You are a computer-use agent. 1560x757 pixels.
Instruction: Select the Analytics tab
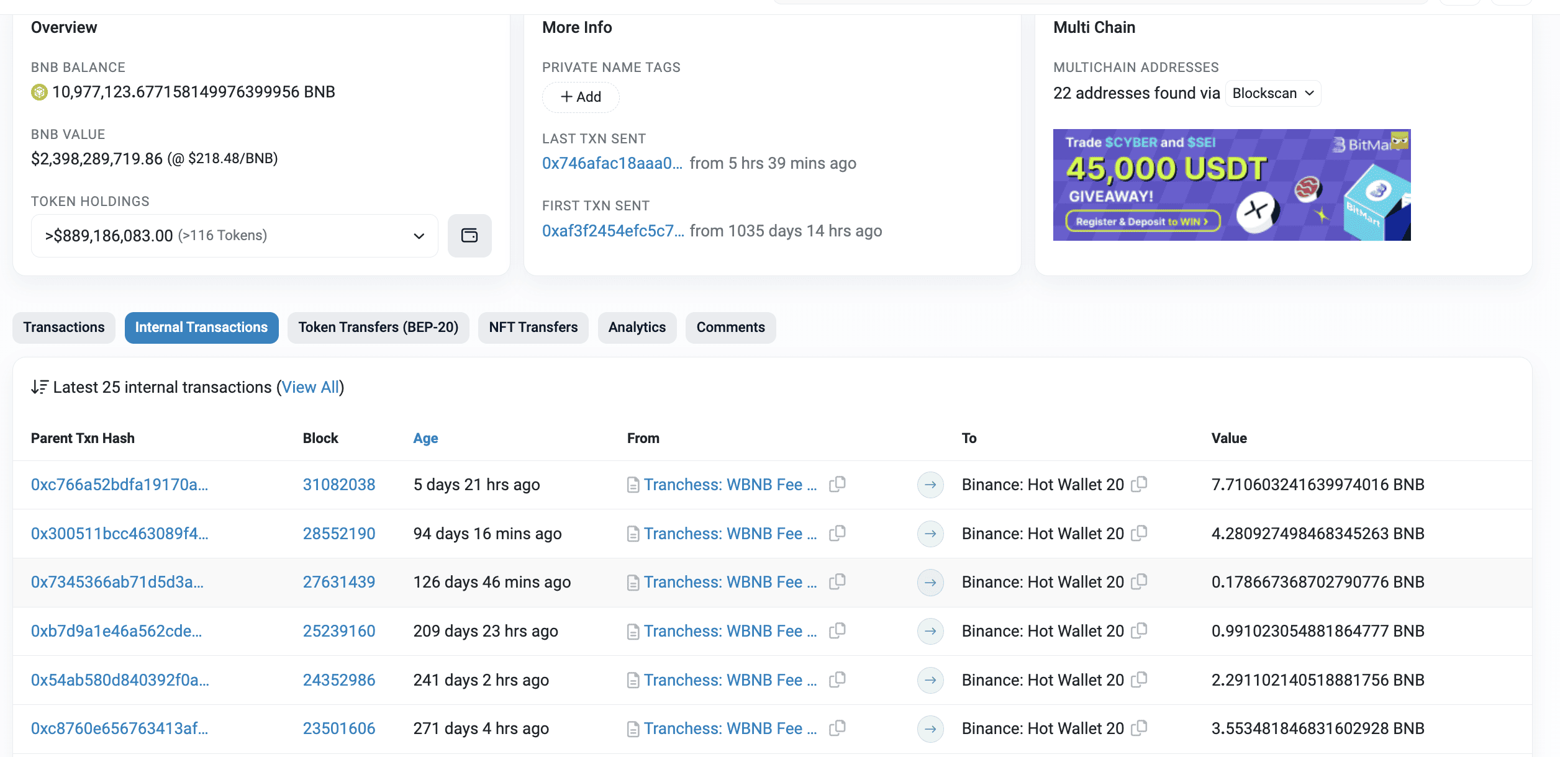637,328
